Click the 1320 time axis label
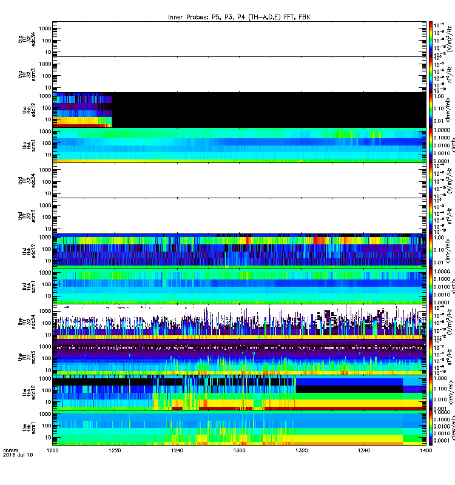The width and height of the screenshot is (455, 485). pyautogui.click(x=302, y=450)
